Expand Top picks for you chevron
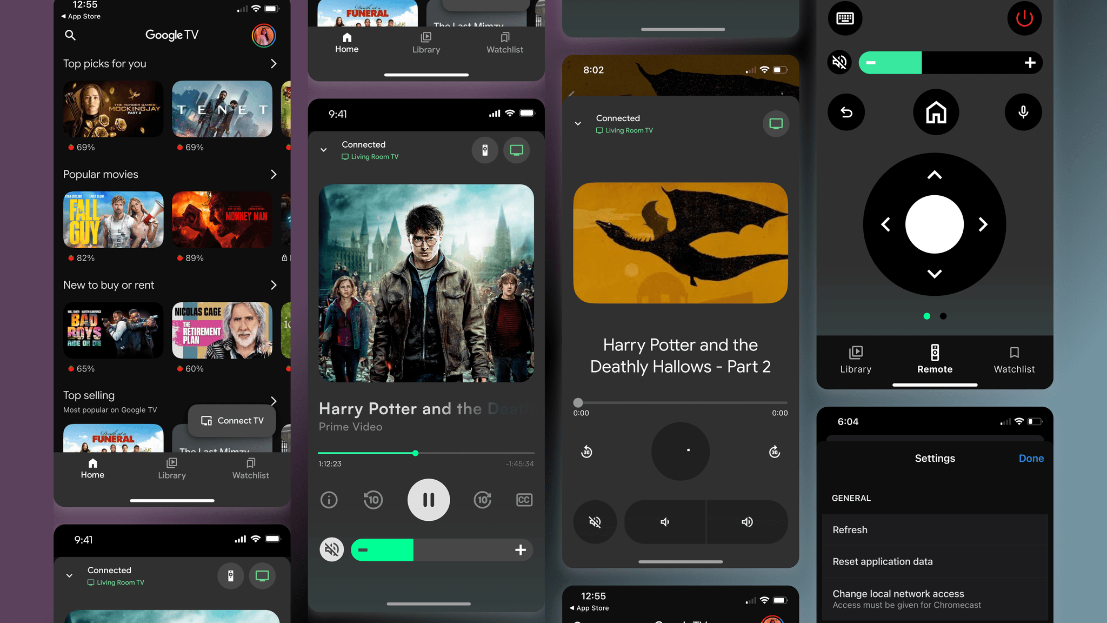Screen dimensions: 1107x623 (274, 64)
